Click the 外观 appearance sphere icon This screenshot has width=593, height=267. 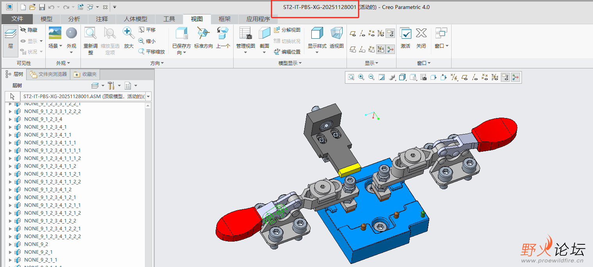pos(71,33)
